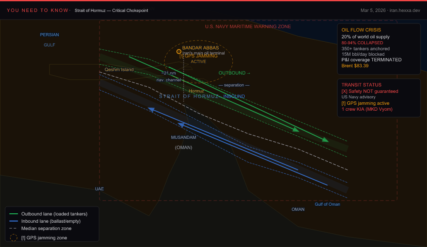Click the '[X] Safety NOT guaranteed' status line

pyautogui.click(x=370, y=91)
